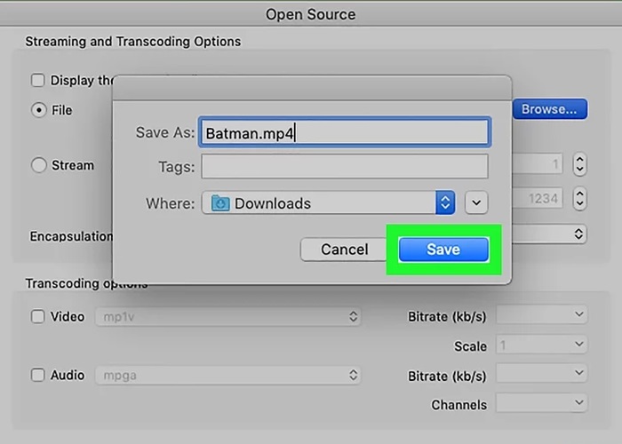This screenshot has height=444, width=622.
Task: Open the Channels dropdown
Action: 541,404
